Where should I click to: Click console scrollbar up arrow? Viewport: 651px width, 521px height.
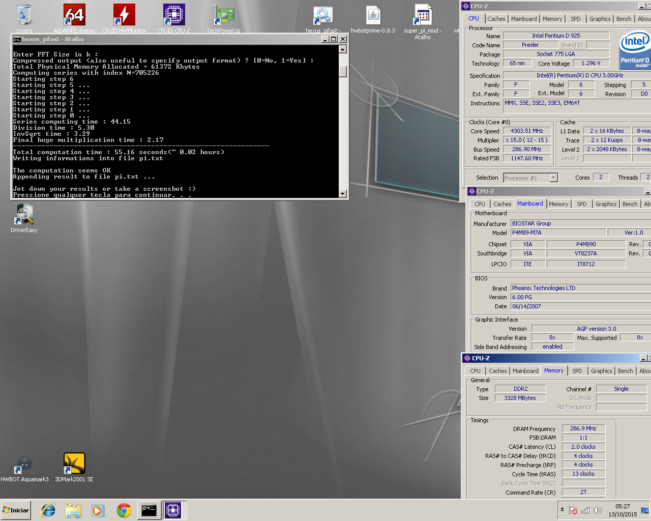point(343,49)
